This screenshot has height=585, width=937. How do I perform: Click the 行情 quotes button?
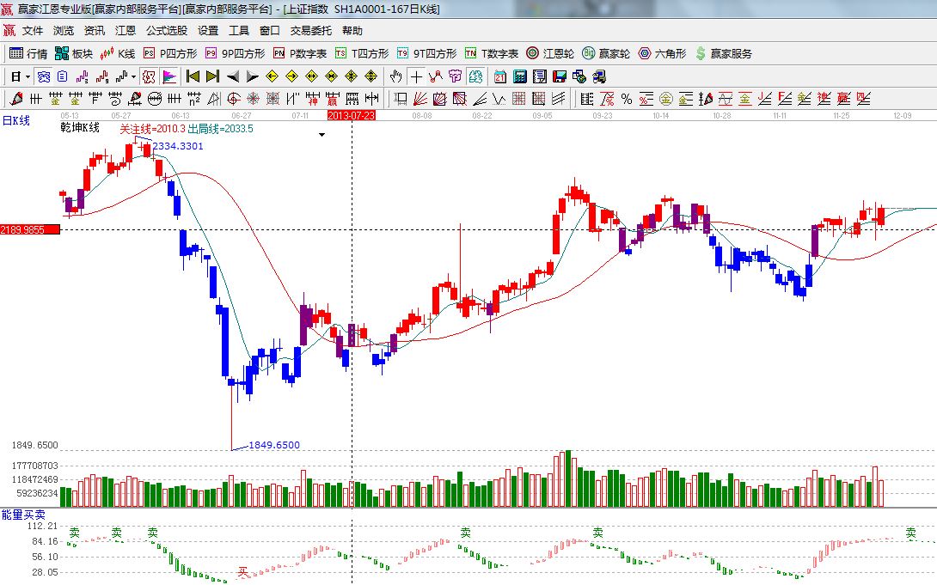coord(28,53)
